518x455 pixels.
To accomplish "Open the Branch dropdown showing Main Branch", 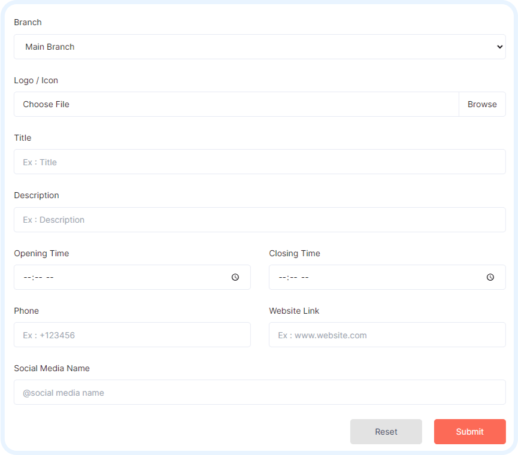I will point(260,47).
